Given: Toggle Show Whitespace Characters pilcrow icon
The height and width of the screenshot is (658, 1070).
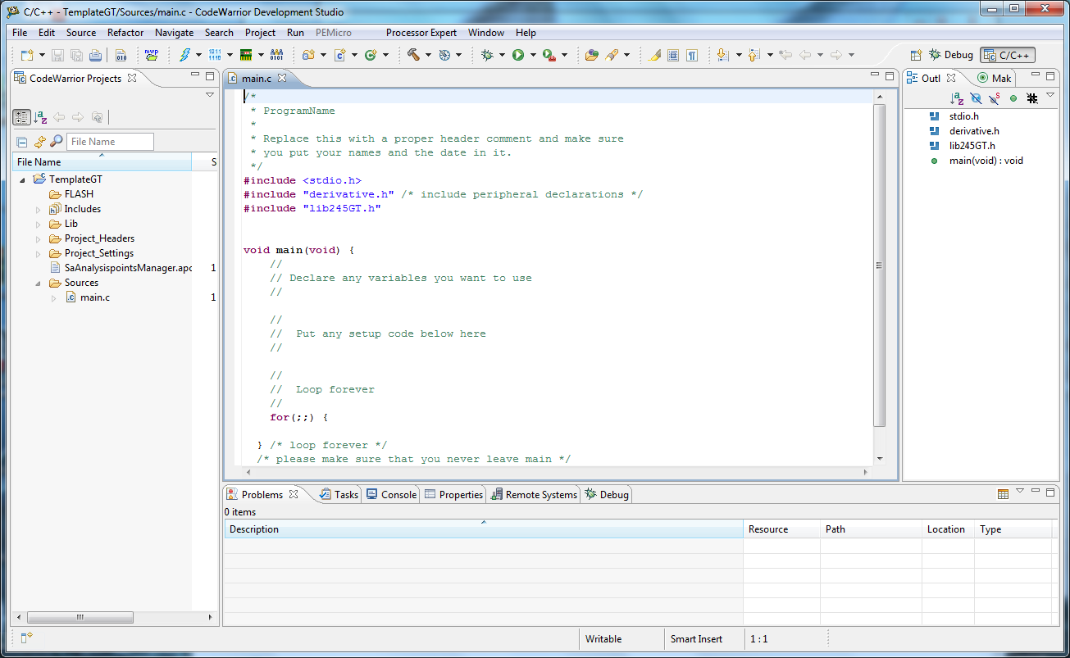Looking at the screenshot, I should point(693,55).
